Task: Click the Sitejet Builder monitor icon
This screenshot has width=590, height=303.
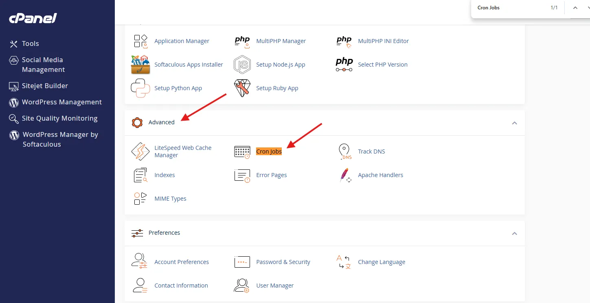Action: coord(14,86)
